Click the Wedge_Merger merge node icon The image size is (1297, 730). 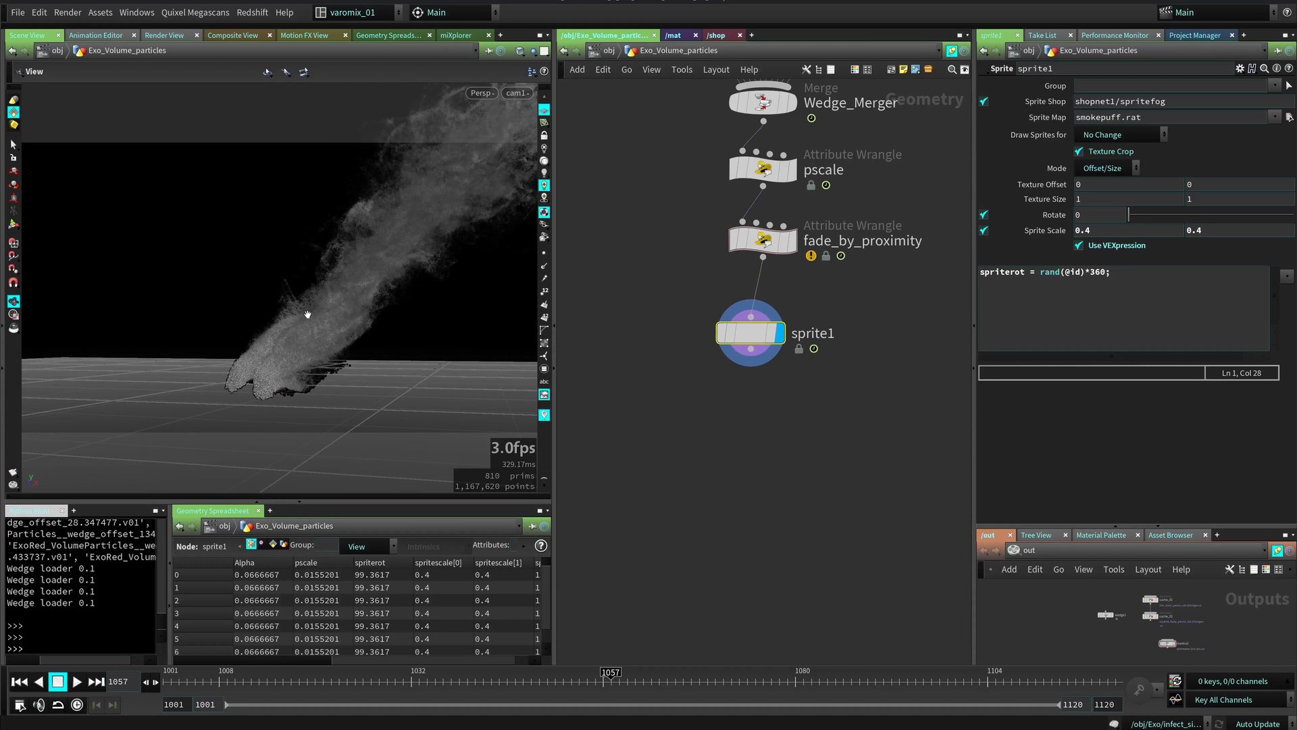tap(763, 102)
